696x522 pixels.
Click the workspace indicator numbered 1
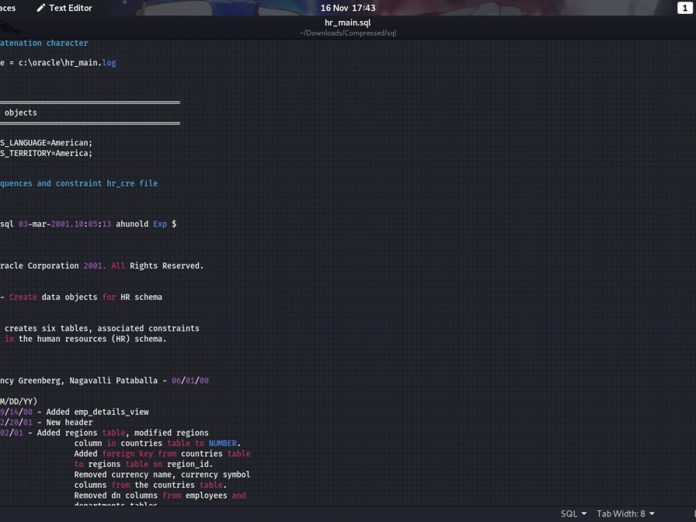pos(684,8)
